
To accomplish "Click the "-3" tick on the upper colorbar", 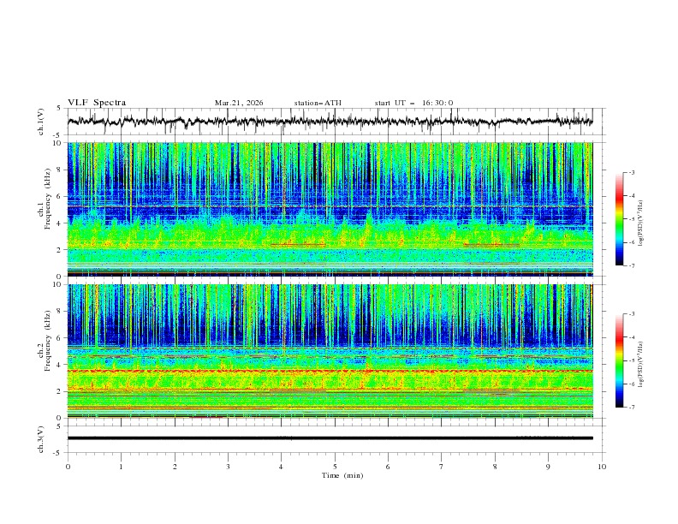I will click(x=632, y=172).
